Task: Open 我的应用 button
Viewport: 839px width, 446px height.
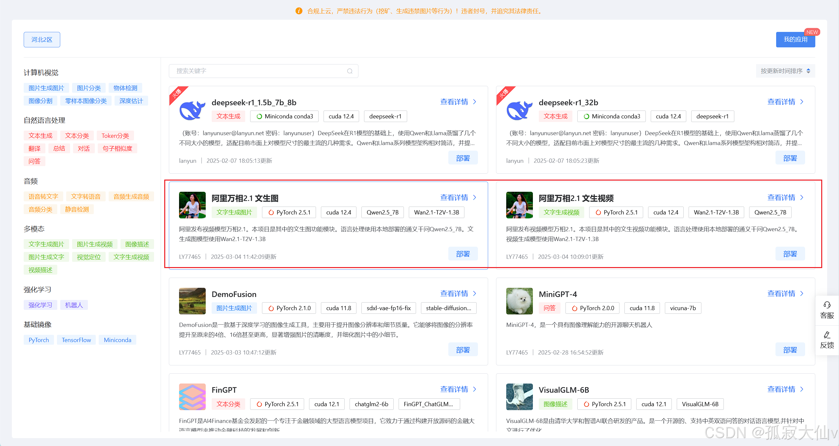Action: (x=795, y=39)
